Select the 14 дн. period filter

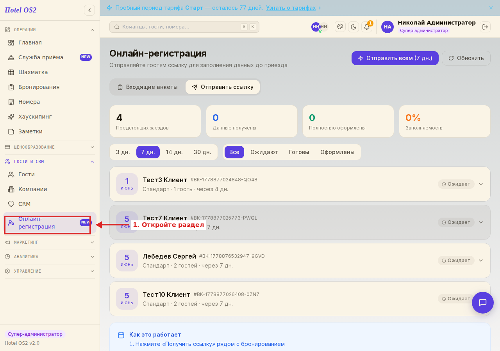coord(174,152)
